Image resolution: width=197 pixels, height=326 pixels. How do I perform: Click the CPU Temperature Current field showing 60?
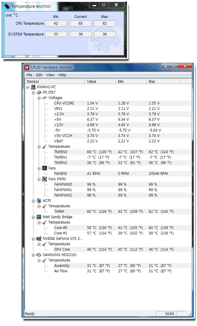click(x=81, y=23)
